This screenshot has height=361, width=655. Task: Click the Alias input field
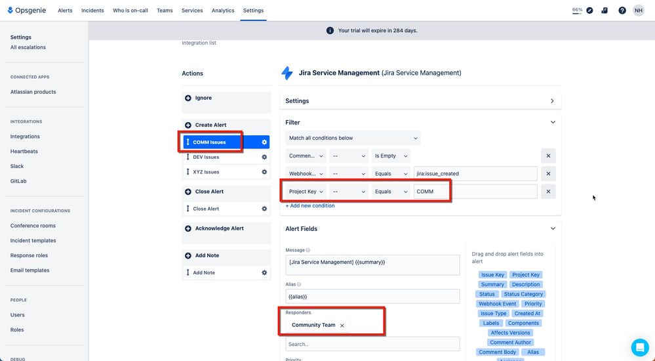[x=372, y=297]
